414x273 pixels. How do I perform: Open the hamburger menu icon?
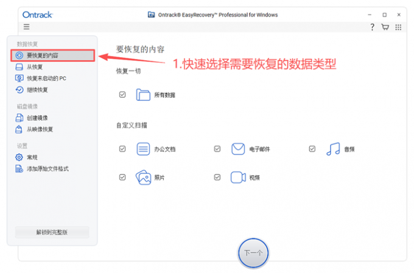(x=26, y=27)
